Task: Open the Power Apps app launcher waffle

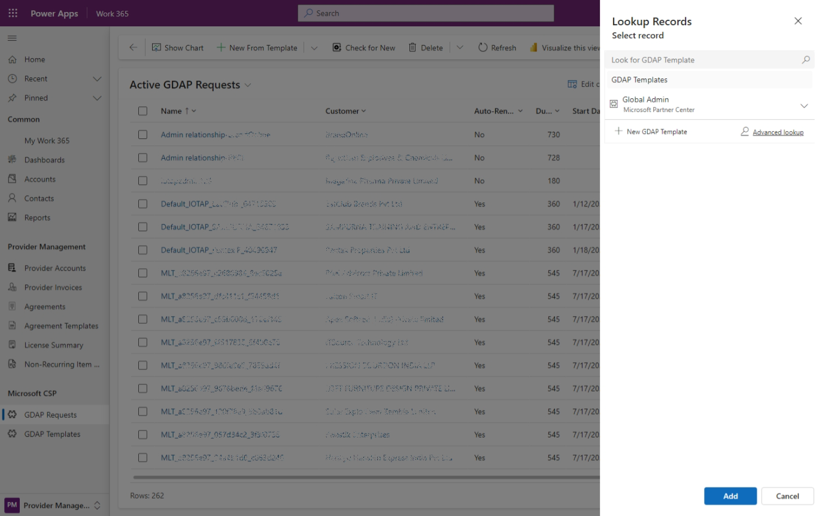Action: (x=13, y=13)
